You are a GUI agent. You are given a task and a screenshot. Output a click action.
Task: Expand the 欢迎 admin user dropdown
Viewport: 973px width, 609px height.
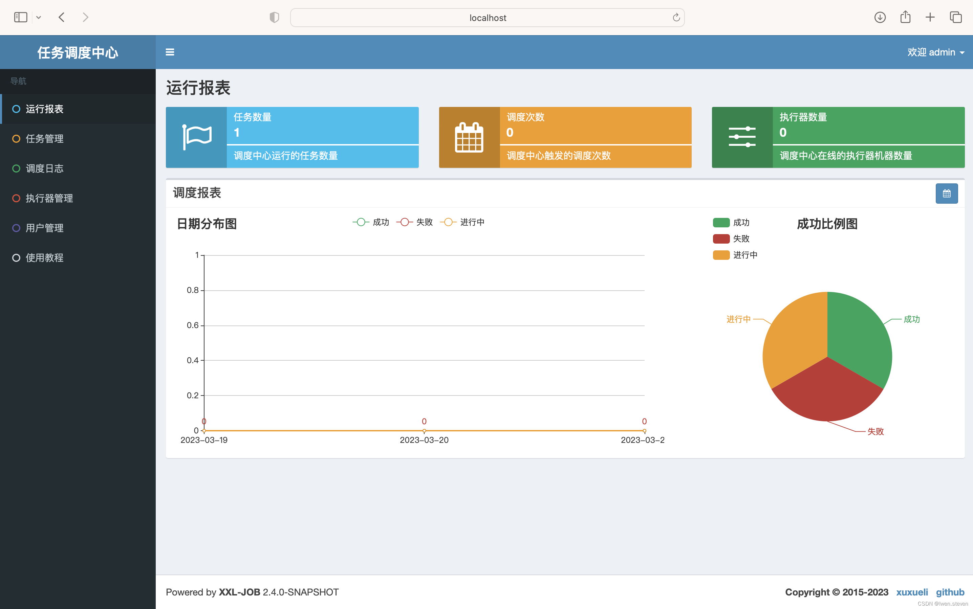[935, 52]
